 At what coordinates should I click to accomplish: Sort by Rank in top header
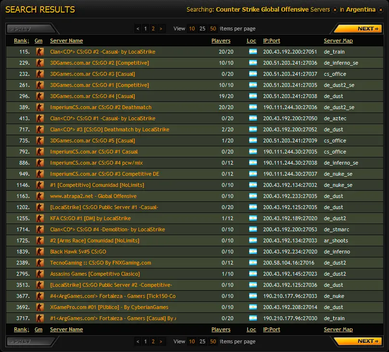pos(22,41)
